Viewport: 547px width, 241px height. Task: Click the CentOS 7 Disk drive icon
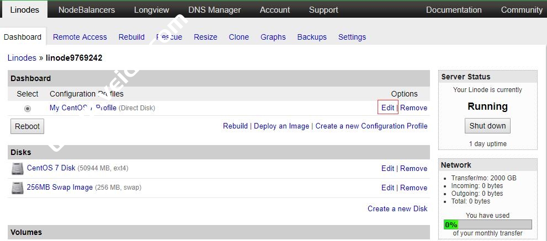(x=18, y=169)
